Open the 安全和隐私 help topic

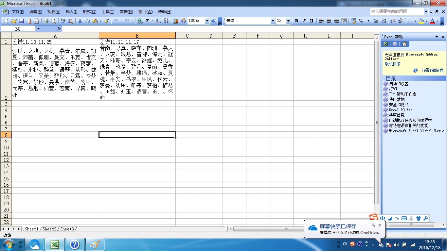399,105
